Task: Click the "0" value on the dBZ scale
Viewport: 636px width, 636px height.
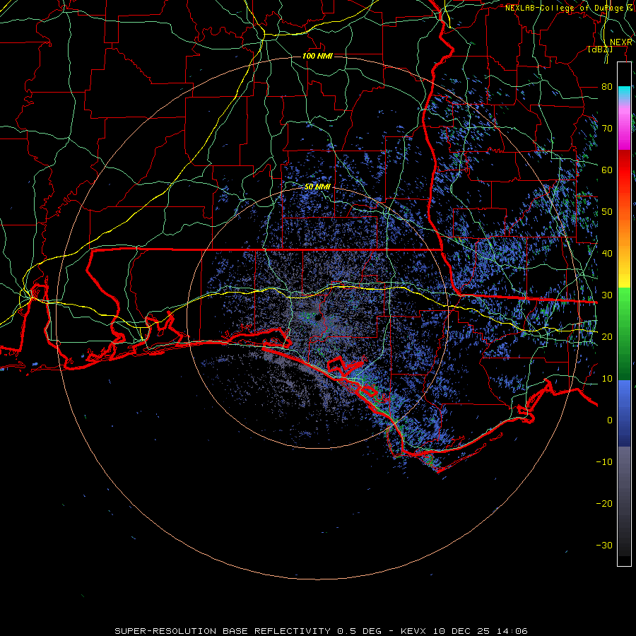Action: tap(610, 420)
